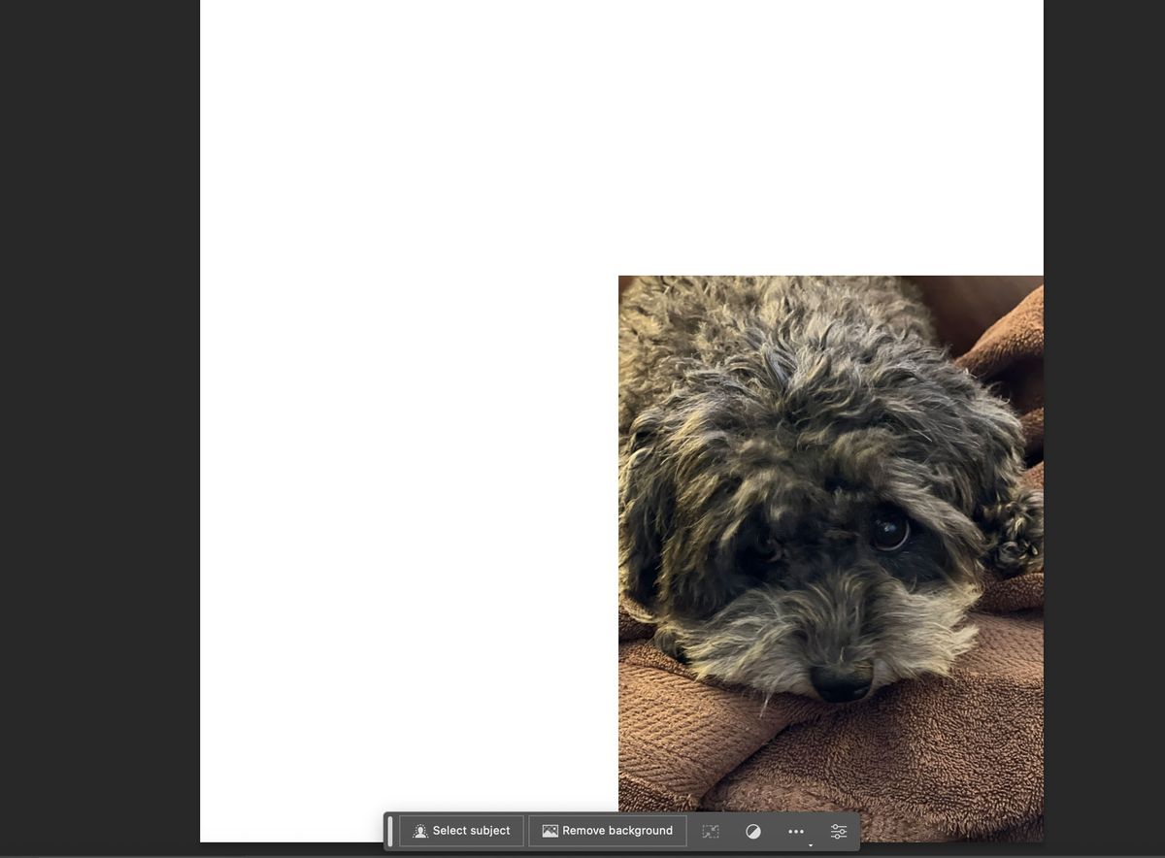This screenshot has height=858, width=1165.
Task: Grab the contextual taskbar drag handle
Action: coord(390,831)
